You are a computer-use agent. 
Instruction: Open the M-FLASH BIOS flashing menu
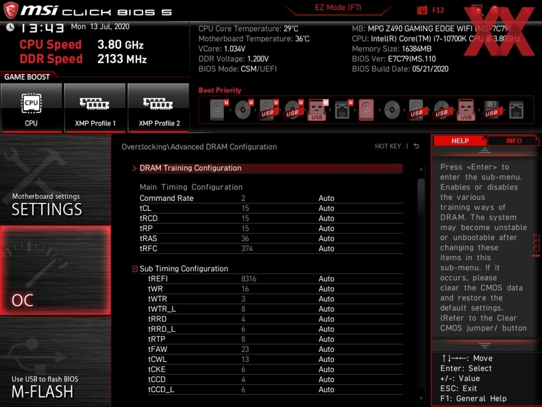pyautogui.click(x=55, y=362)
